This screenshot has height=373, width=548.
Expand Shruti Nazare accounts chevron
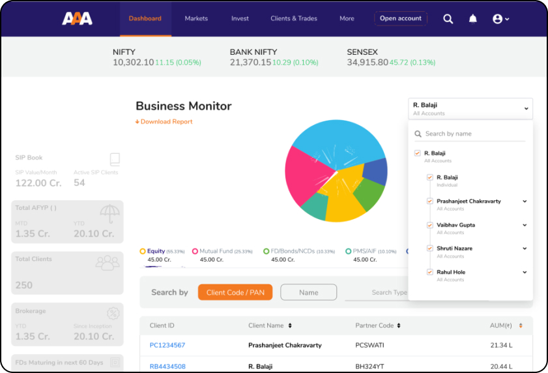525,248
